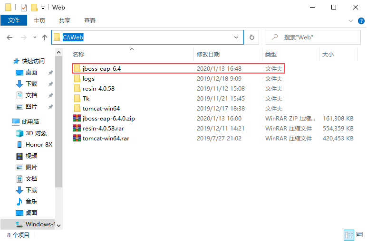367x241 pixels.
Task: Select the Tk folder icon
Action: tap(77, 98)
